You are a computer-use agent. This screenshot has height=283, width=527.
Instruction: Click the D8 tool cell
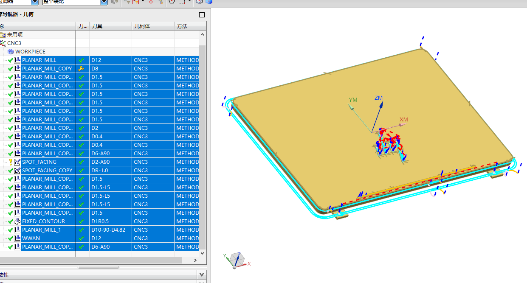[110, 69]
